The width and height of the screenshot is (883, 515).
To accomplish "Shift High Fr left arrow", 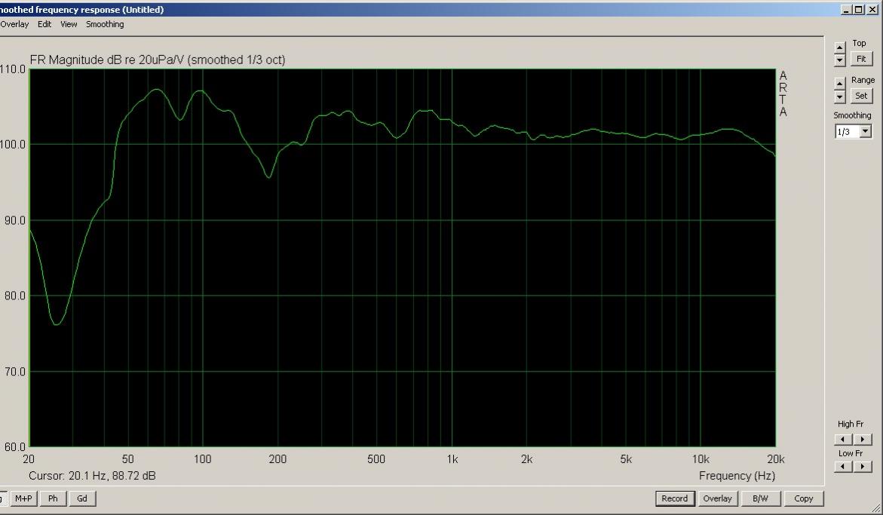I will (843, 439).
